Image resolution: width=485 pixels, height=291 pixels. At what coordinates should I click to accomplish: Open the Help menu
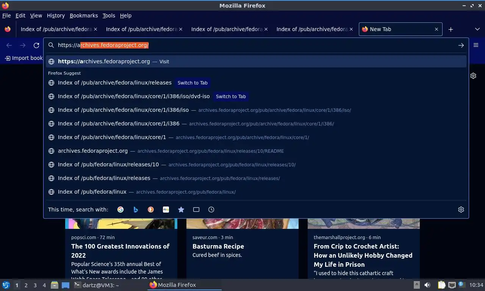[126, 16]
